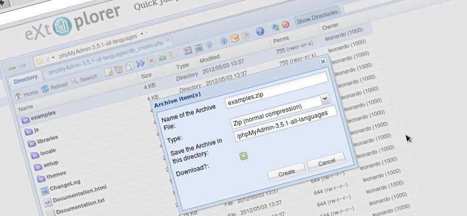Create a new file or directory icon
The width and height of the screenshot is (467, 216).
109,72
